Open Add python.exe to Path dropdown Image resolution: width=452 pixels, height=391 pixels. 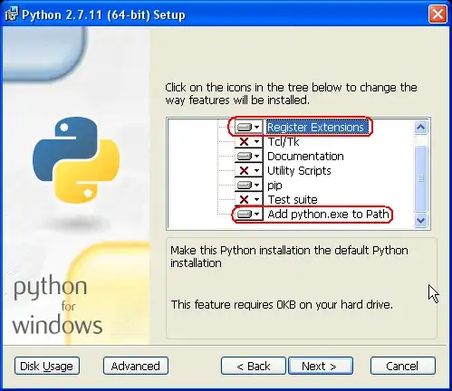pyautogui.click(x=248, y=214)
